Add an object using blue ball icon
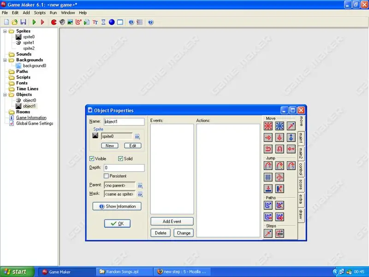Viewport: 369px width, 277px height. (x=112, y=22)
